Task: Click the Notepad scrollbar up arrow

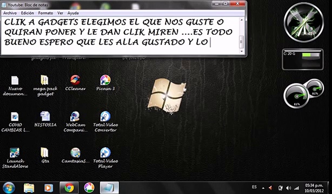Action: [x=242, y=20]
